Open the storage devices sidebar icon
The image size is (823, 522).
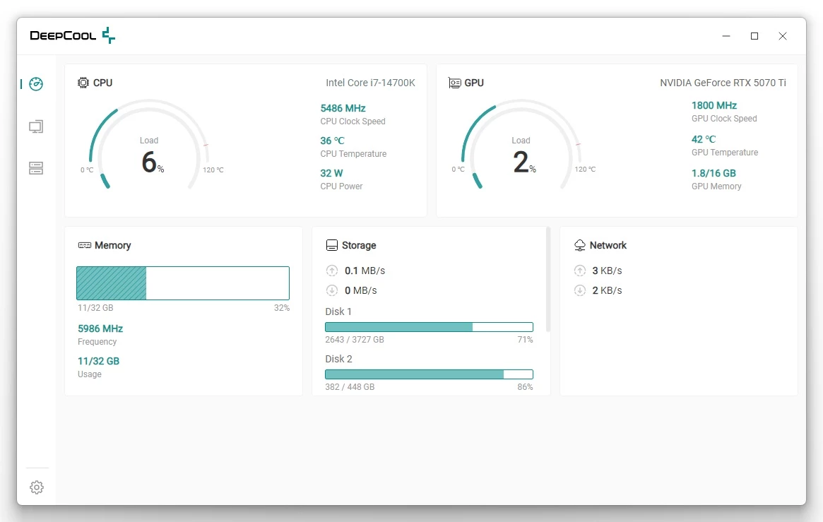coord(36,168)
